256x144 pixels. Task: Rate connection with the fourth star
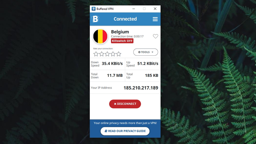click(x=113, y=54)
